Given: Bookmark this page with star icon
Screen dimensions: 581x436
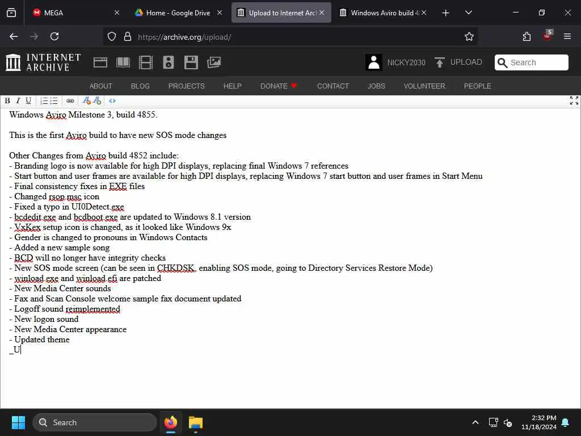Looking at the screenshot, I should [x=469, y=37].
